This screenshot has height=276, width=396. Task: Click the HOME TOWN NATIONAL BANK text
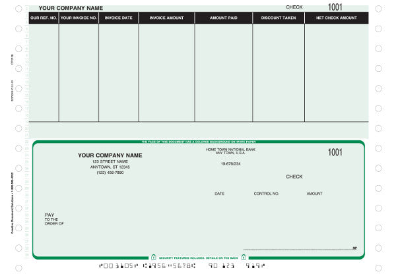230,150
